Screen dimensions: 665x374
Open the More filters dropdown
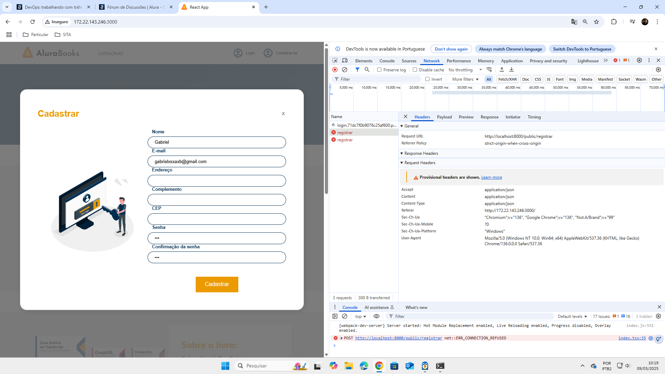click(465, 79)
